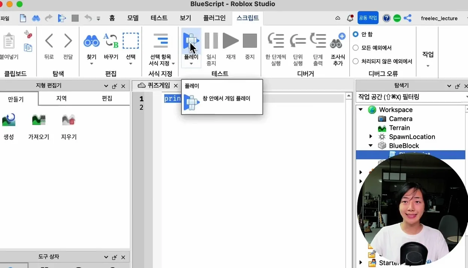Click the Stop (중지) square button

(x=250, y=41)
